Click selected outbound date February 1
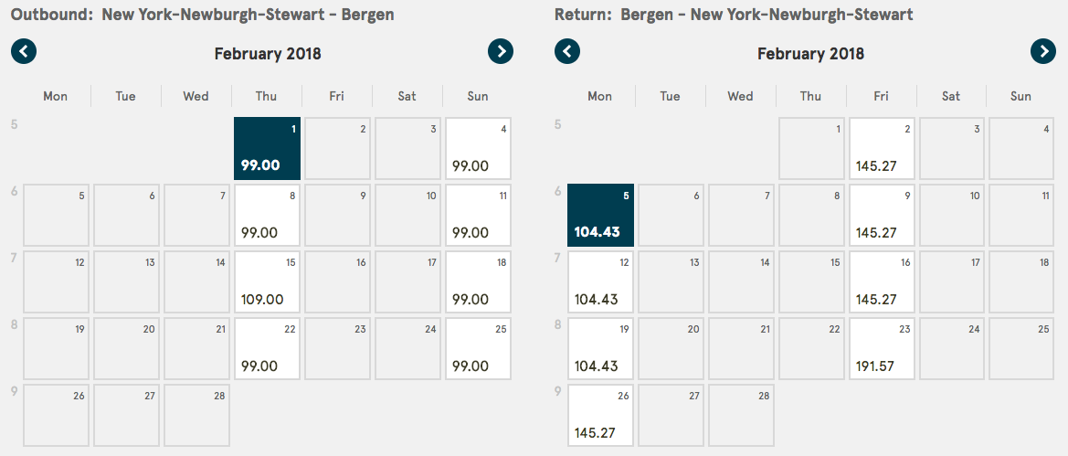Viewport: 1068px width, 456px height. 267,148
